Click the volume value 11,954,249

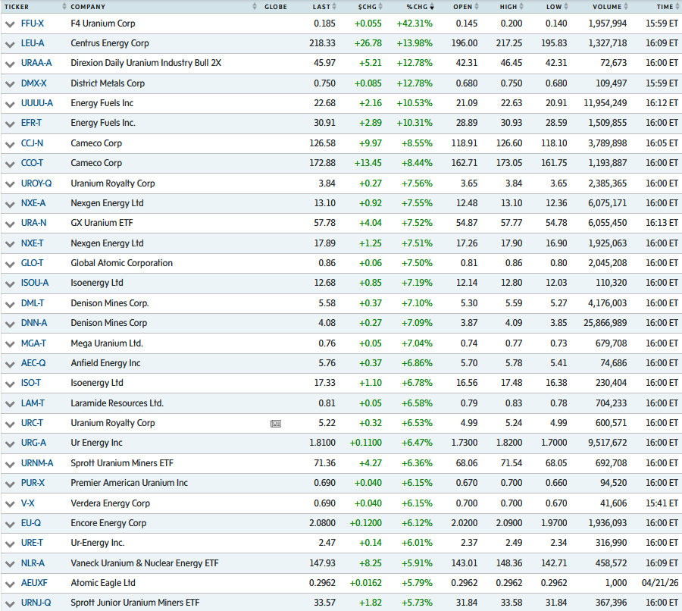(x=605, y=103)
